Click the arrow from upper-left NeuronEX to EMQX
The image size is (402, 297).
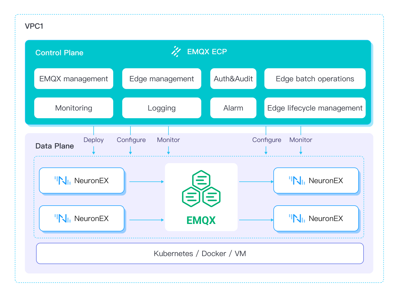tap(146, 182)
